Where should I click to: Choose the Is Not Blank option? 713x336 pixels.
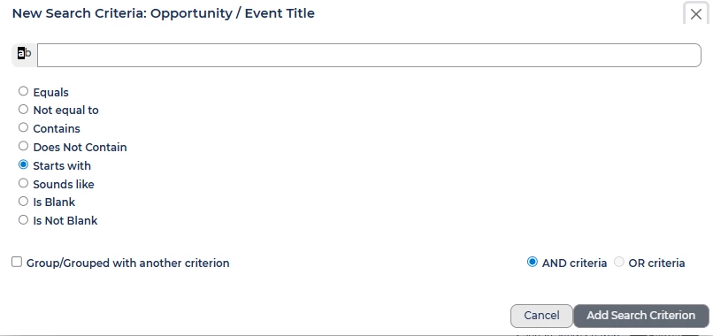(23, 220)
